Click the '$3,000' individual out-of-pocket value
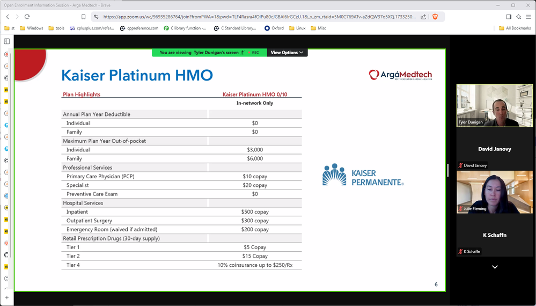Viewport: 536px width, 306px height. pos(255,150)
